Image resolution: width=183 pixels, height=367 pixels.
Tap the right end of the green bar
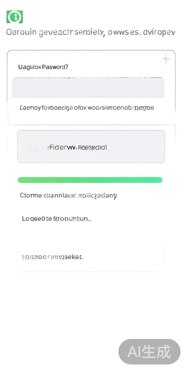pyautogui.click(x=159, y=180)
